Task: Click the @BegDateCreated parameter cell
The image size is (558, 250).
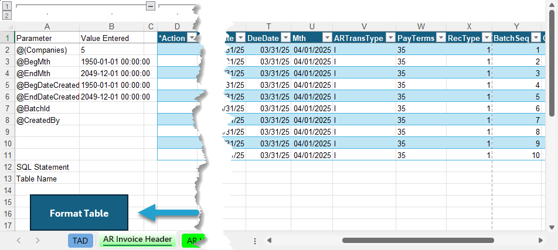Action: tap(47, 85)
